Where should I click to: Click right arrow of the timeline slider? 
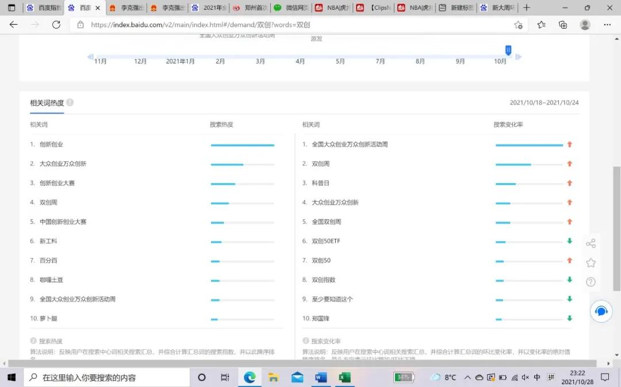[x=518, y=56]
